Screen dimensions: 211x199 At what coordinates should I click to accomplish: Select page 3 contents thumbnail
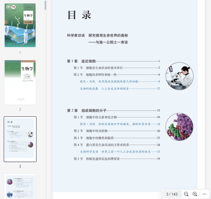click(x=20, y=139)
